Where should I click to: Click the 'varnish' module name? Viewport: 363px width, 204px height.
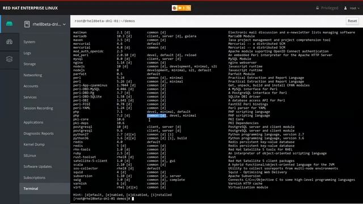80,184
